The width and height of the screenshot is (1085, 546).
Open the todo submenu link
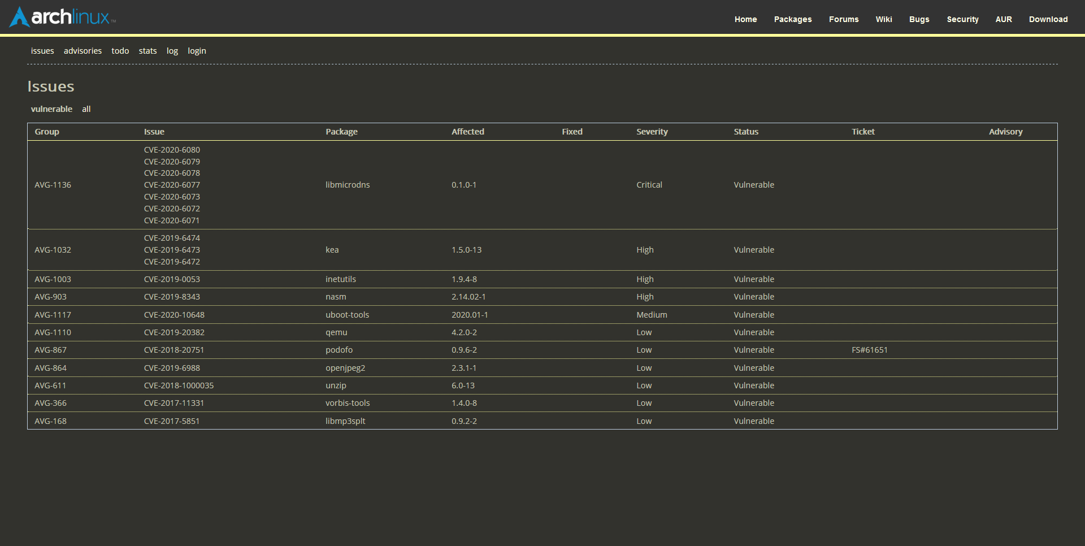(x=120, y=51)
